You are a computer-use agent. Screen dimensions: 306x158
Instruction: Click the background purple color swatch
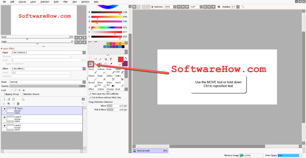pos(125,64)
